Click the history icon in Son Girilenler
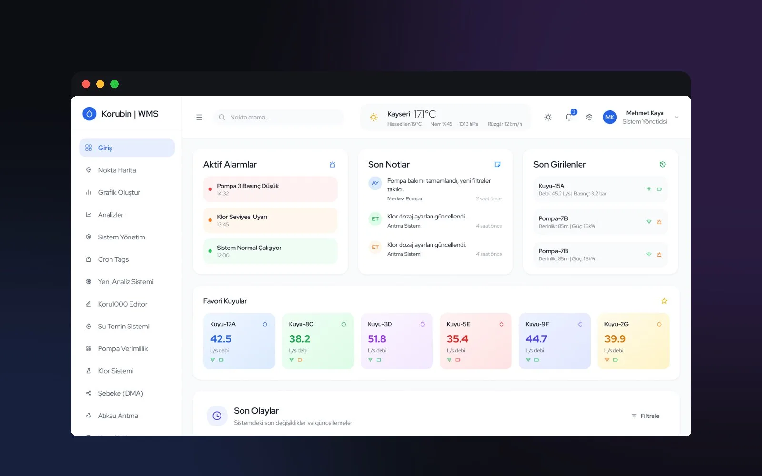 click(662, 165)
